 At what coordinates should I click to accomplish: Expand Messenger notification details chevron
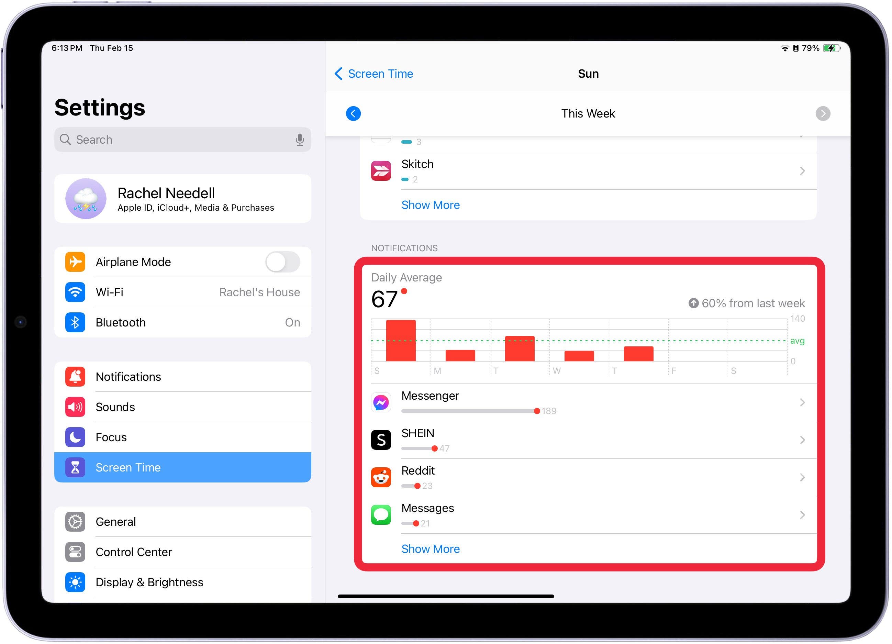(802, 402)
